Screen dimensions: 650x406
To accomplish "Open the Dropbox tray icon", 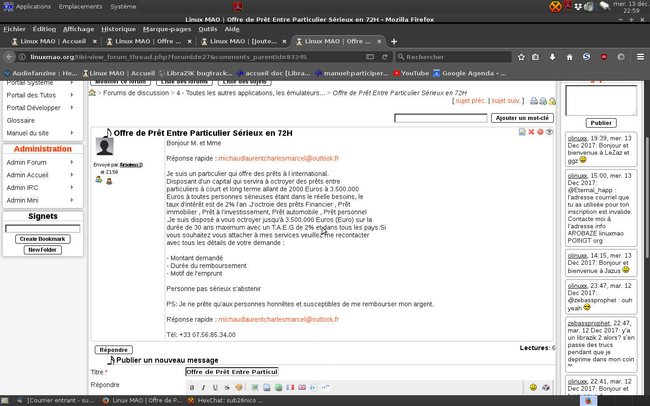I will pyautogui.click(x=578, y=7).
